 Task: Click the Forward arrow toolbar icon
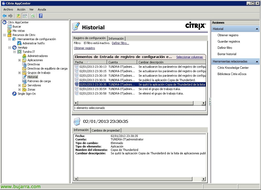point(10,16)
